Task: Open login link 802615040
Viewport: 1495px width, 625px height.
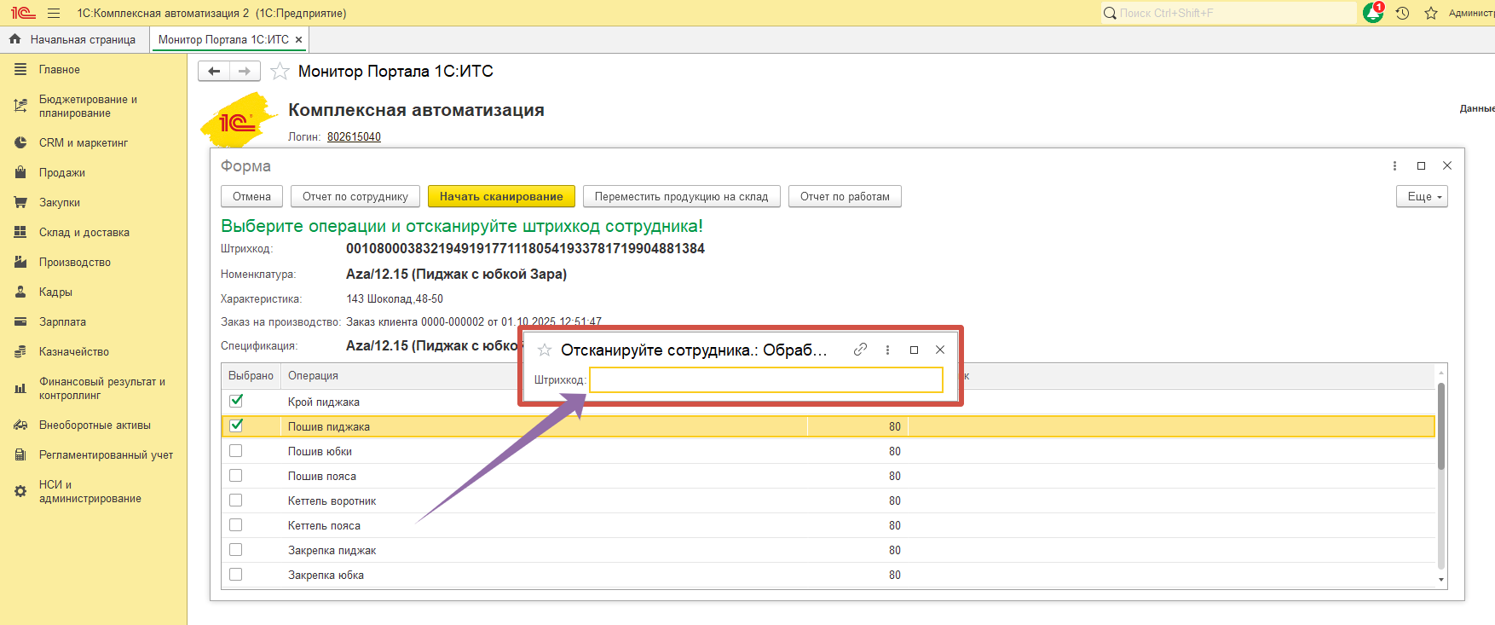Action: [x=354, y=136]
